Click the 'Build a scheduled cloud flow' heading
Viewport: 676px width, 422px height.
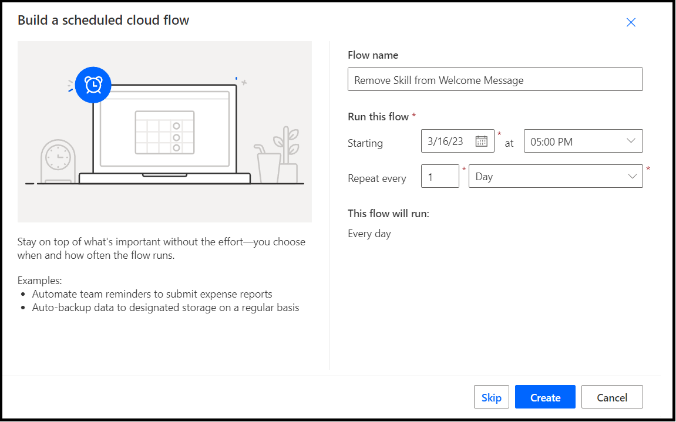click(103, 21)
